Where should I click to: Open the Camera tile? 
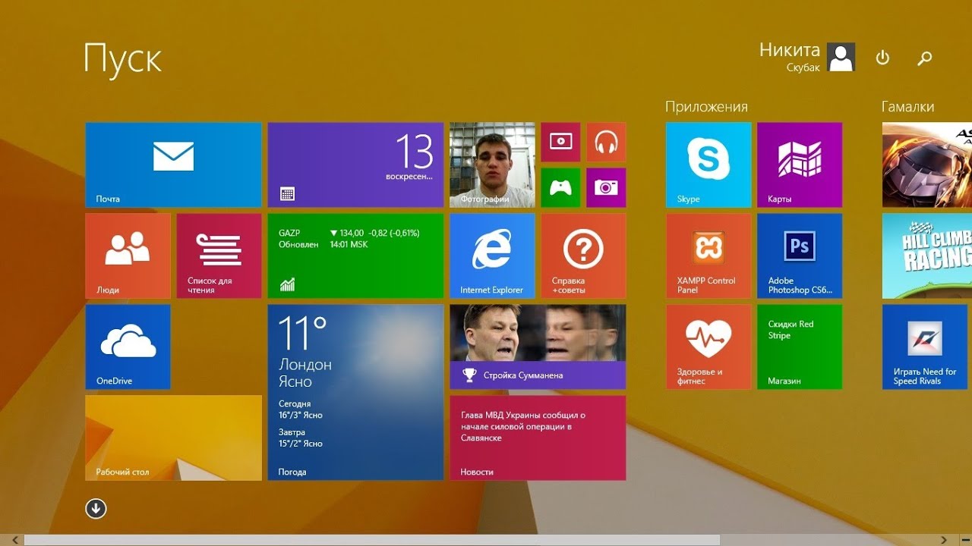[606, 187]
